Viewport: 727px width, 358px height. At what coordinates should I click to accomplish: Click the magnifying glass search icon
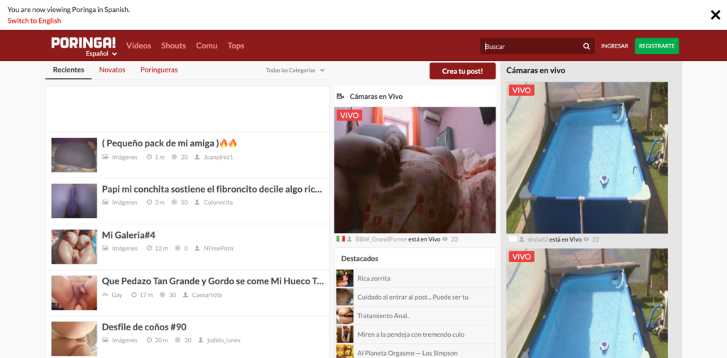pos(586,46)
